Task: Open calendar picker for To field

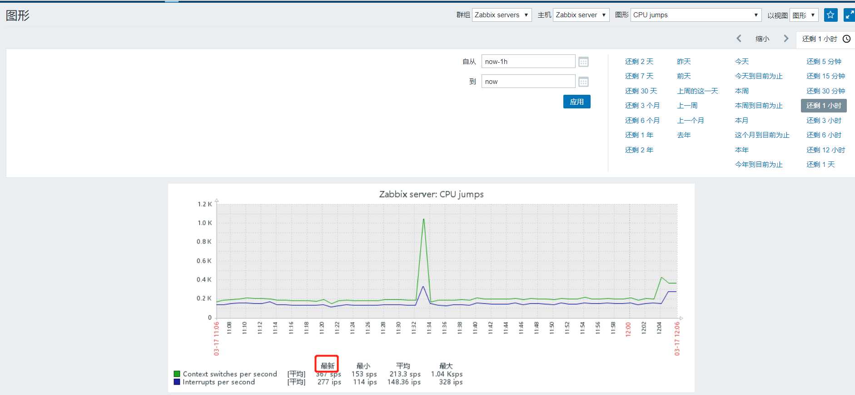Action: click(x=584, y=82)
